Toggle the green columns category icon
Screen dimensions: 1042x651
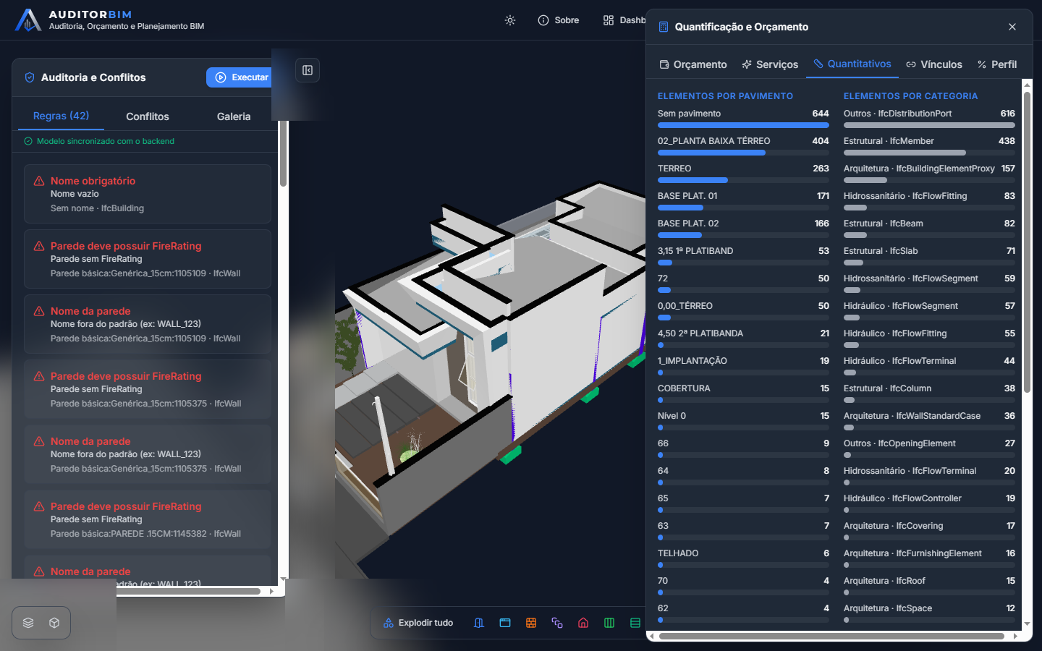coord(609,623)
